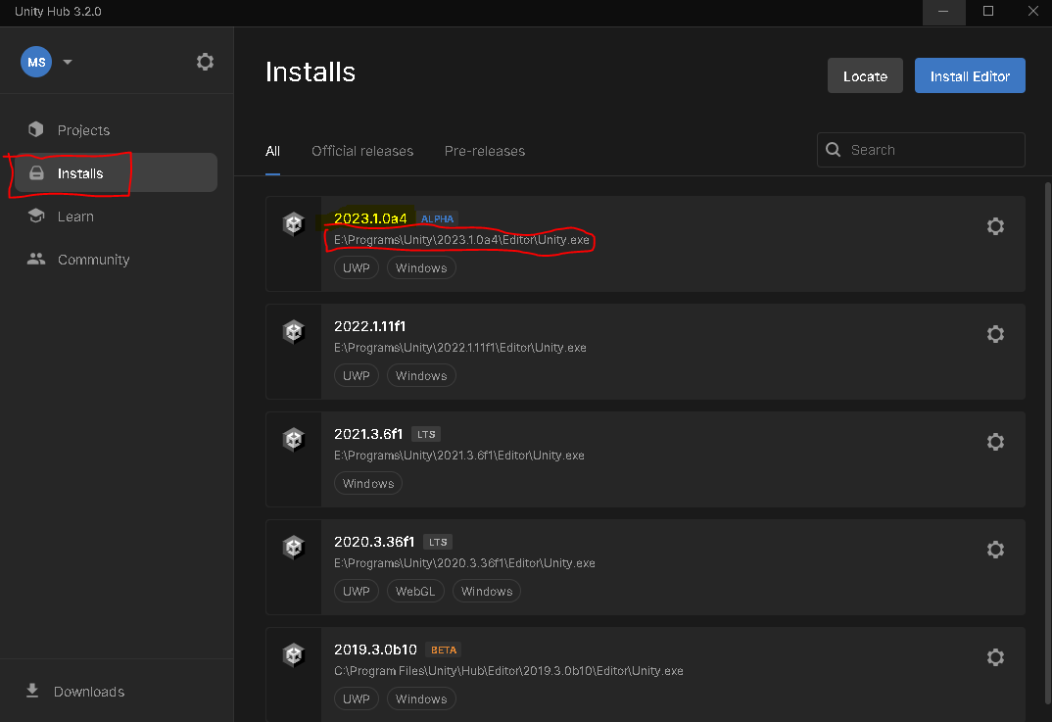Viewport: 1052px width, 722px height.
Task: Expand the account dropdown arrow
Action: (67, 62)
